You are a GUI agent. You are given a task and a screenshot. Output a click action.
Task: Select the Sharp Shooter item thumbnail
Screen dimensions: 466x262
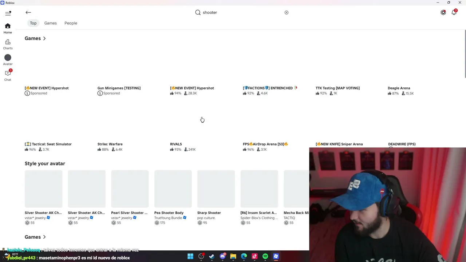[216, 188]
